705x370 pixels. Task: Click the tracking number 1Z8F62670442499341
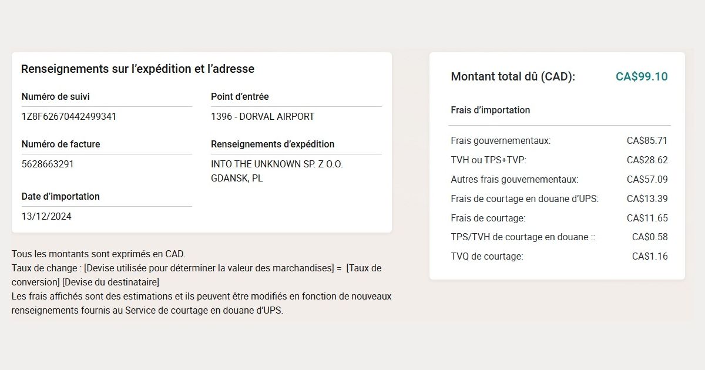tap(69, 116)
